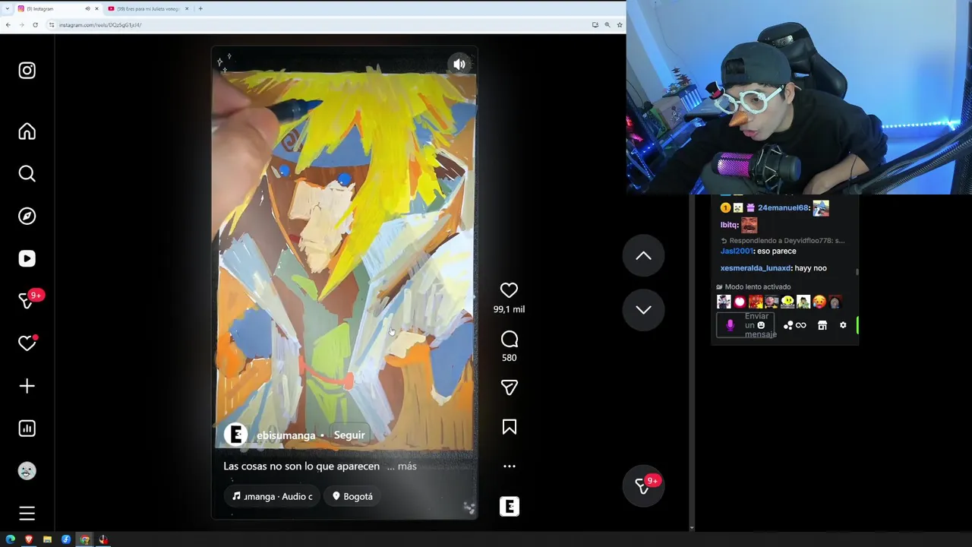Open Microsoft Edge from the taskbar
Viewport: 972px width, 547px height.
coord(10,539)
